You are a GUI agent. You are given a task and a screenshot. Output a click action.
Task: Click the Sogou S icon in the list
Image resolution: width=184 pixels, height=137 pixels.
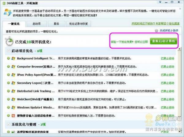13,116
